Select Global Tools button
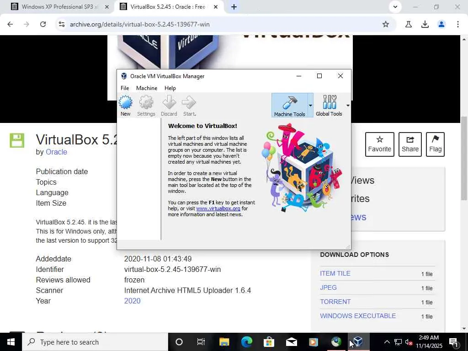Image resolution: width=468 pixels, height=351 pixels. tap(329, 106)
